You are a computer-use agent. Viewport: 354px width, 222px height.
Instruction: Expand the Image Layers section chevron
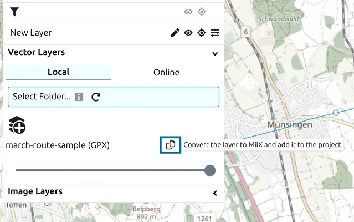coord(215,193)
